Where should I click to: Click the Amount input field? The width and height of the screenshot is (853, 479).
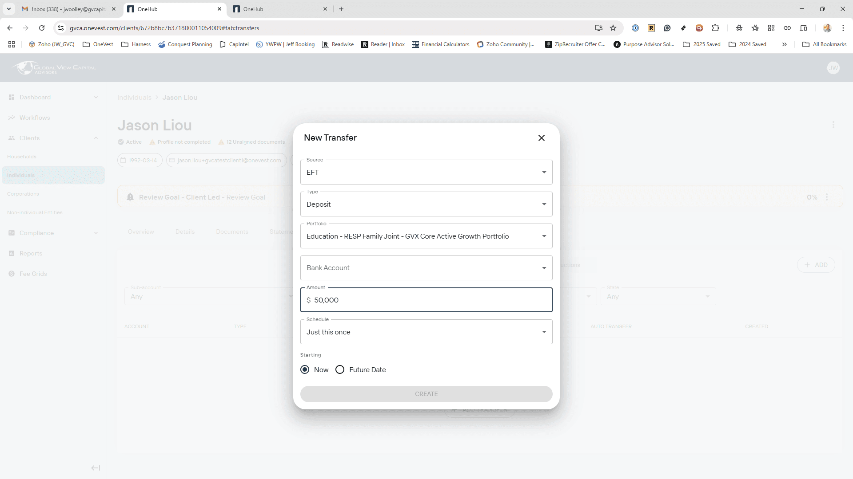(x=426, y=300)
